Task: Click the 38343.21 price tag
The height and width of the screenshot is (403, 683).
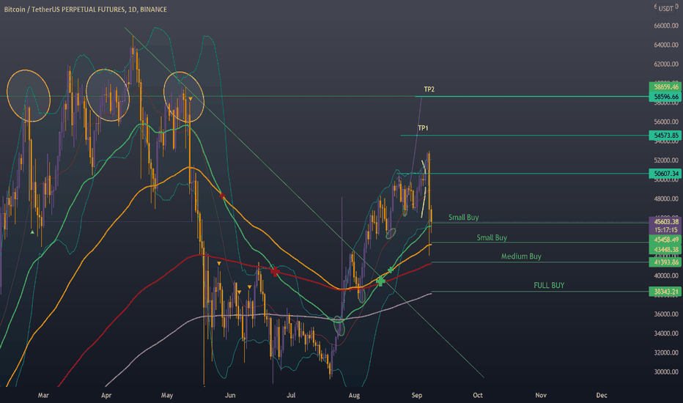Action: coord(665,292)
